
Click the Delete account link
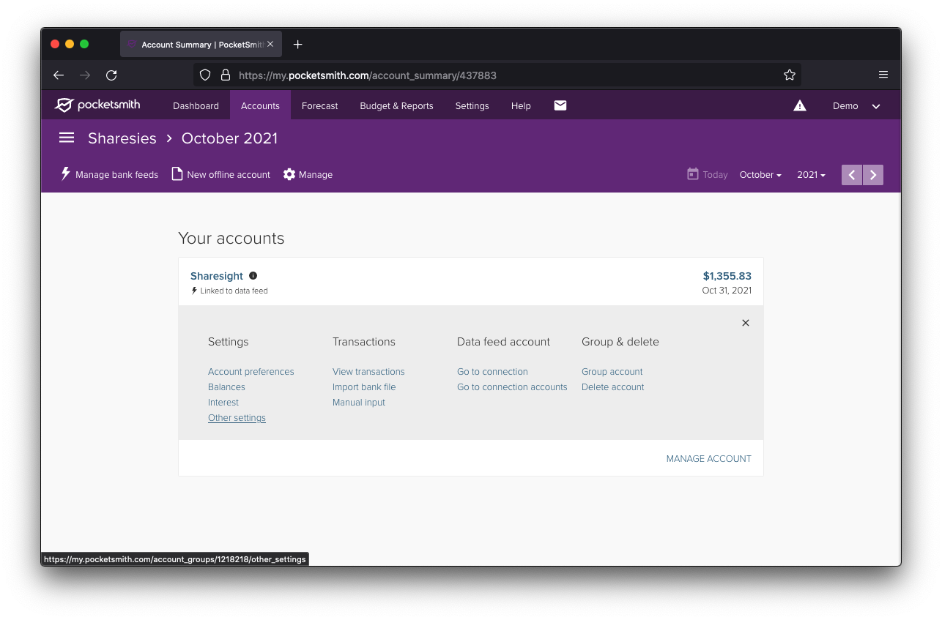[x=612, y=387]
